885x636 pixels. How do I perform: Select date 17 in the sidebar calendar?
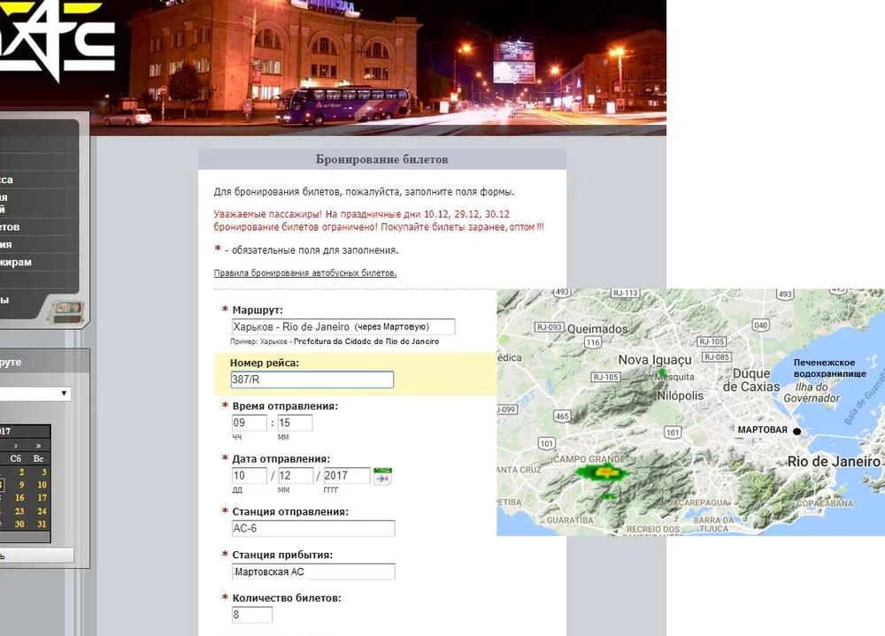(x=42, y=498)
